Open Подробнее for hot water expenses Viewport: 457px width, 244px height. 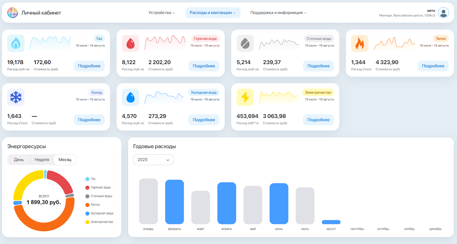coord(204,66)
